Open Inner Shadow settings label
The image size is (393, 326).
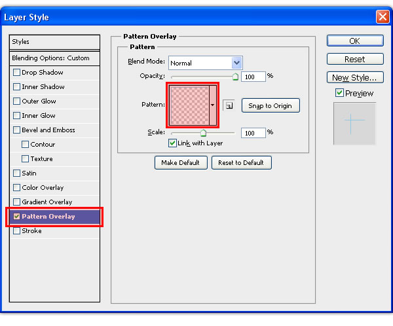click(x=43, y=86)
